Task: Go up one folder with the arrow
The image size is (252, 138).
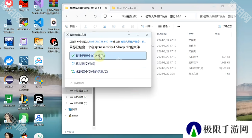Action: pos(86,16)
